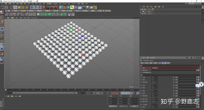The width and height of the screenshot is (204, 110).
Task: Click the Apply button in coordinates panel
Action: point(134,106)
